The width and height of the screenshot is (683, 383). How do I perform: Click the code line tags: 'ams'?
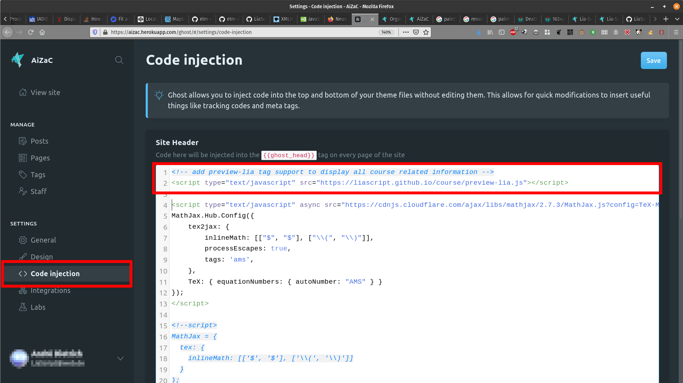click(229, 260)
